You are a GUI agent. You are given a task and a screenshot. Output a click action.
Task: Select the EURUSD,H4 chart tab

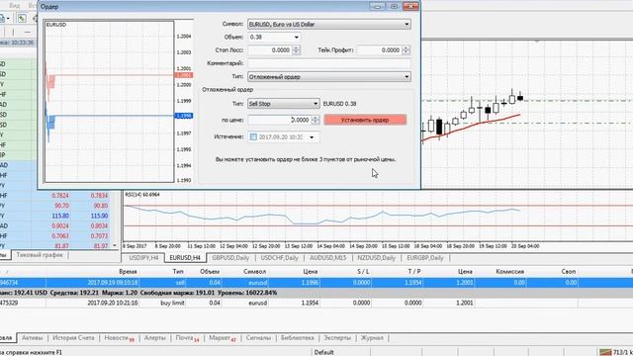pos(185,257)
